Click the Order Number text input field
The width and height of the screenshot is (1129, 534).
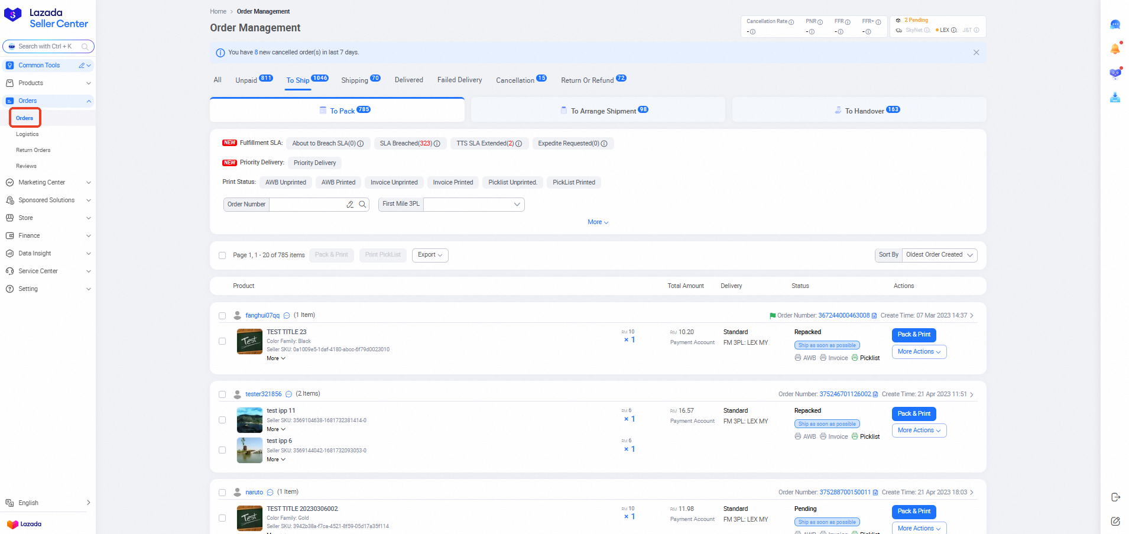[307, 205]
